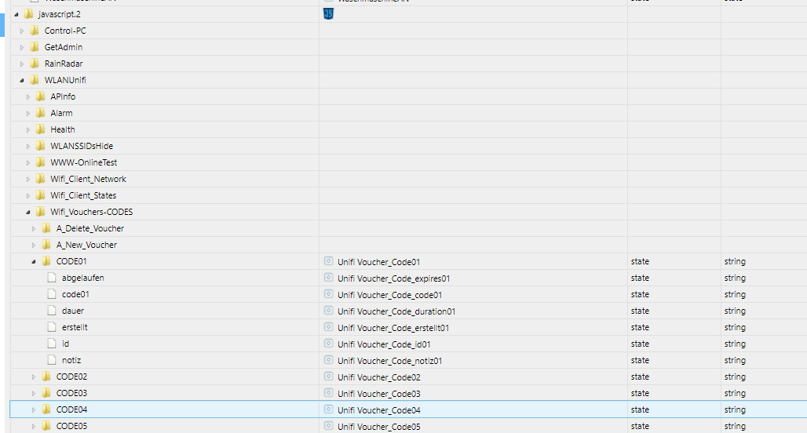
Task: Click the WLANUnifi folder icon
Action: coord(35,80)
